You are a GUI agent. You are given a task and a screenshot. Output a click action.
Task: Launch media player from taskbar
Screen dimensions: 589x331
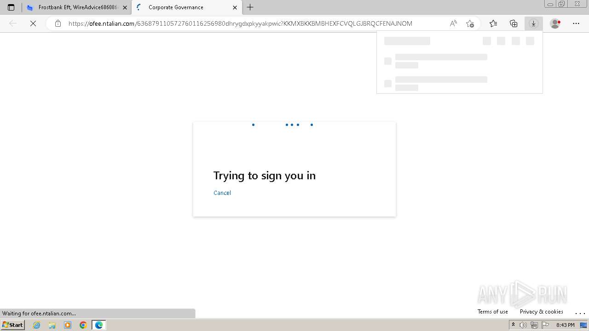pos(68,325)
